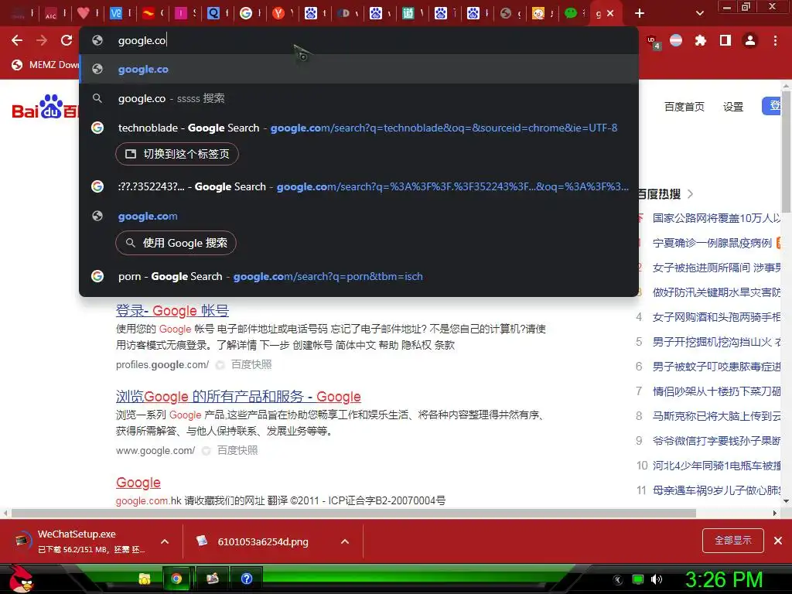This screenshot has height=594, width=792.
Task: Select the :??.?352243 Google Search suggestion
Action: click(x=359, y=187)
